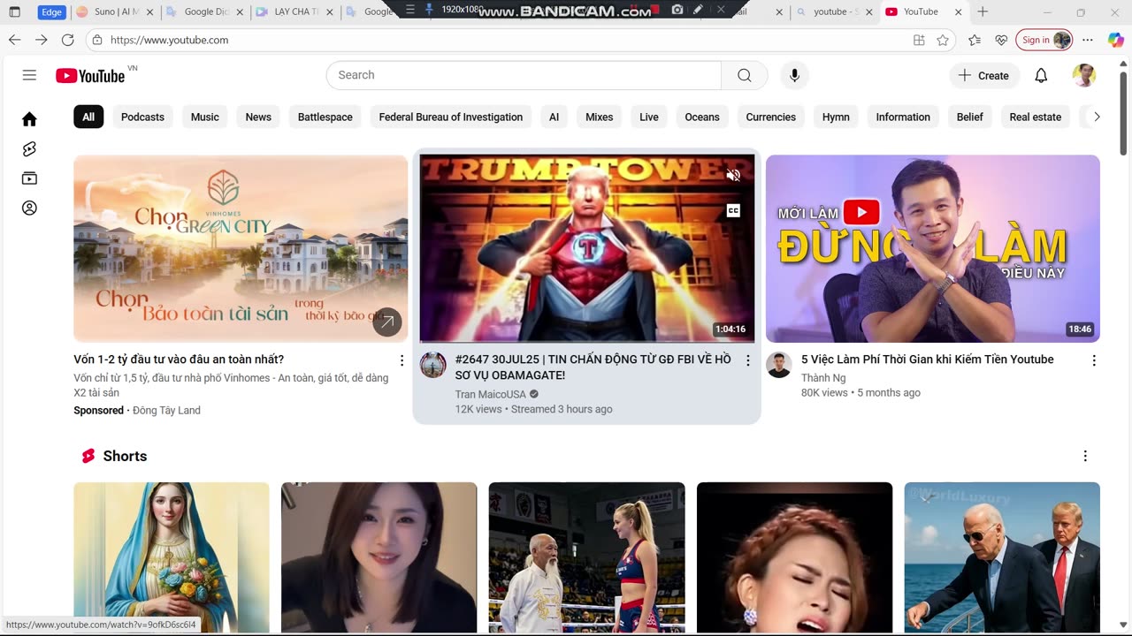
Task: Select the Oceans chip
Action: click(x=702, y=117)
